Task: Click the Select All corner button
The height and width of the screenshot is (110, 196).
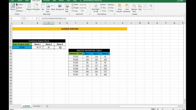Action: (11, 23)
